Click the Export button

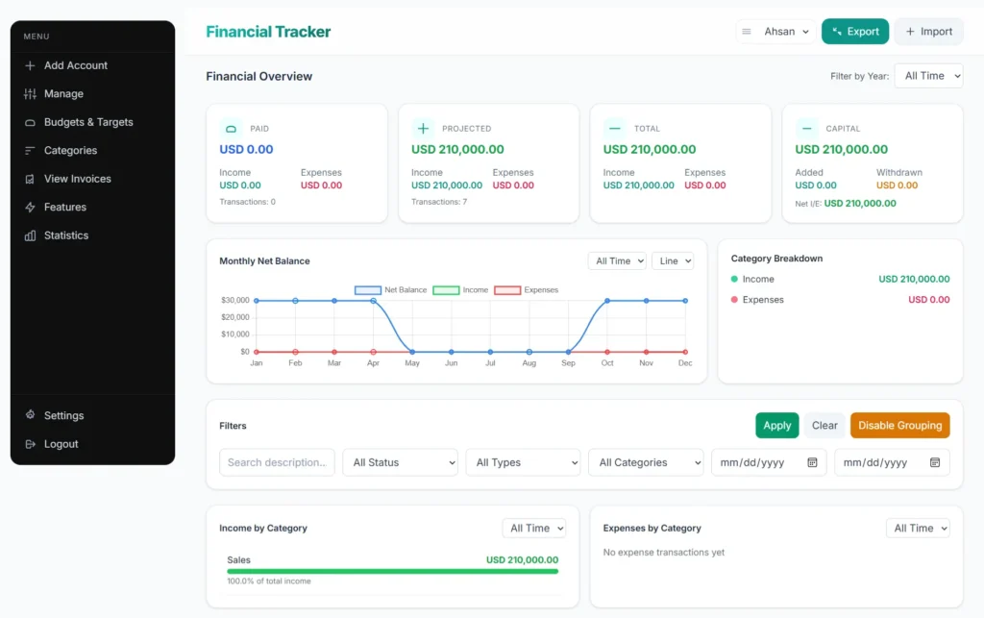point(854,31)
